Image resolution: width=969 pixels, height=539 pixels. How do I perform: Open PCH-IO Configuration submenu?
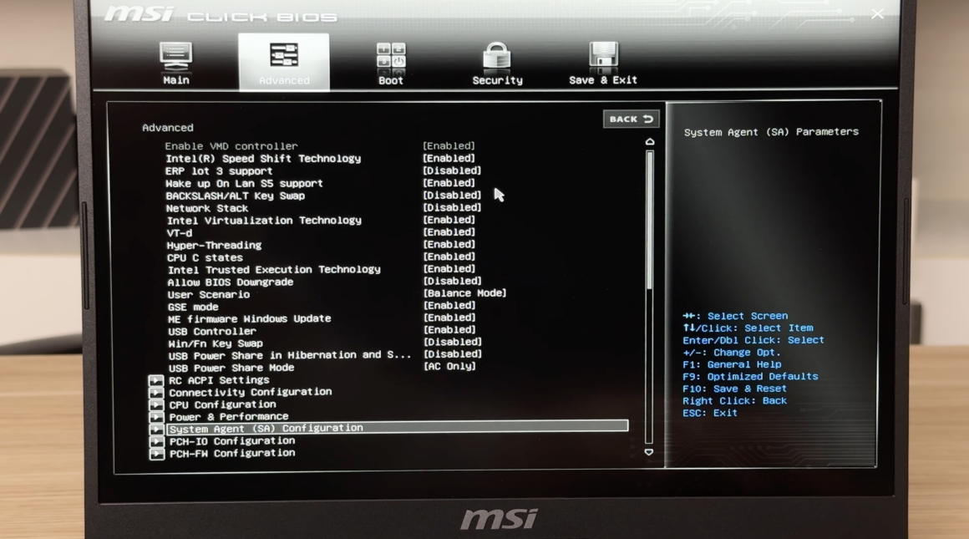231,440
